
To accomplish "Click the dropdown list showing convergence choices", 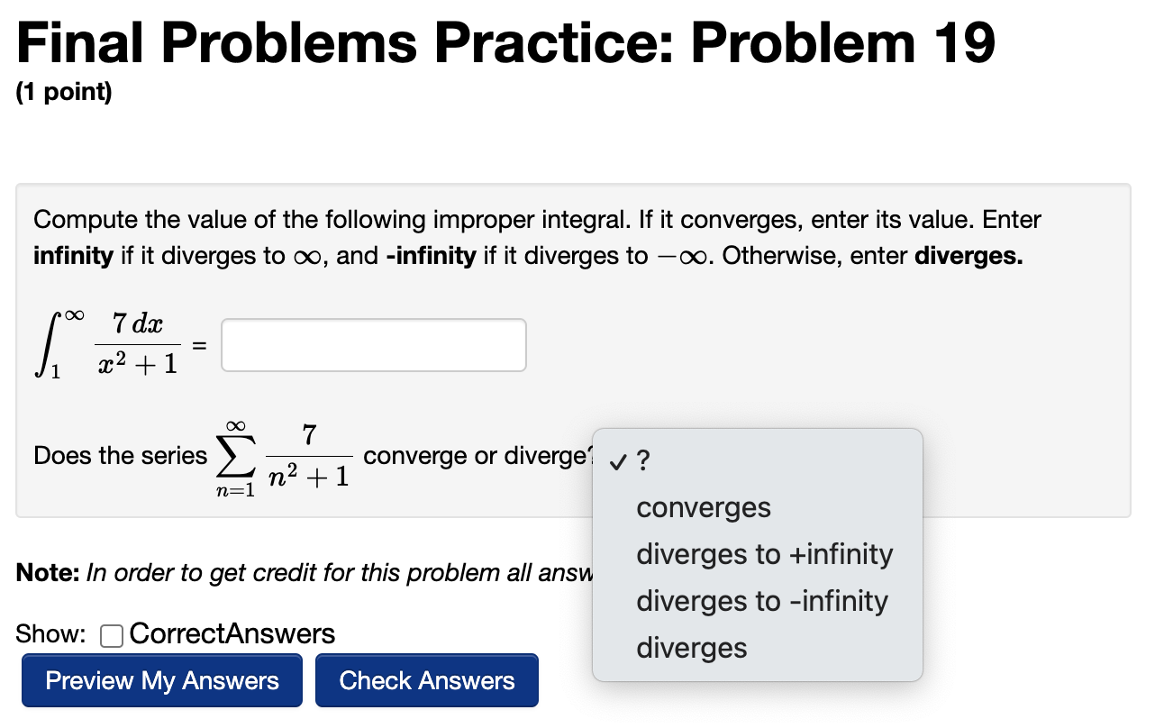I will point(757,554).
